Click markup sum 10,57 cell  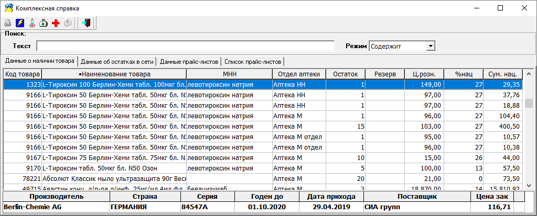pos(503,137)
